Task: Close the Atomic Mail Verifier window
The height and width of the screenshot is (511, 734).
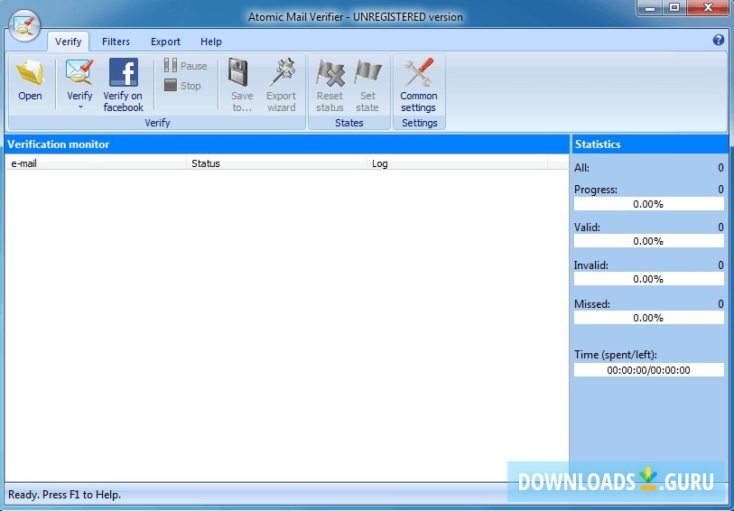Action: coord(708,8)
